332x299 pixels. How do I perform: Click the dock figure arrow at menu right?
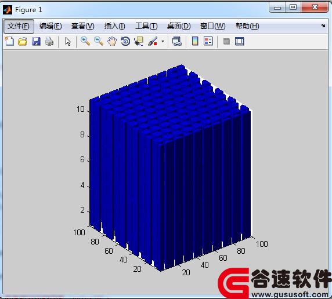[x=323, y=26]
